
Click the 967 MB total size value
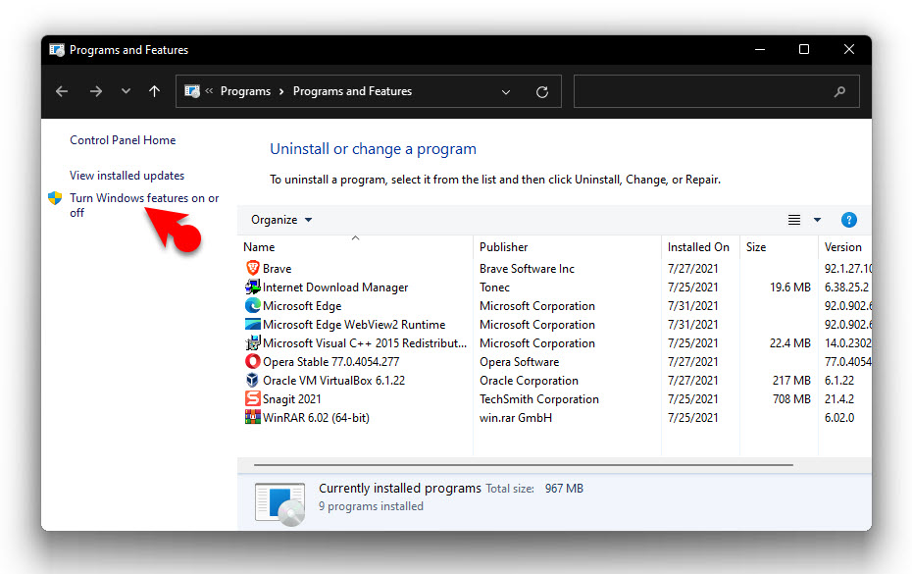coord(564,489)
